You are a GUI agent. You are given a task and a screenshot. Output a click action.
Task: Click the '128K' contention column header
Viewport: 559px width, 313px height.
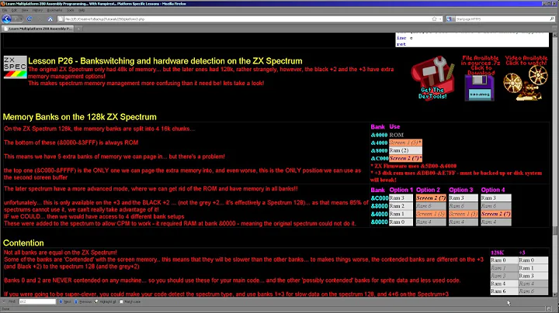[x=497, y=253]
